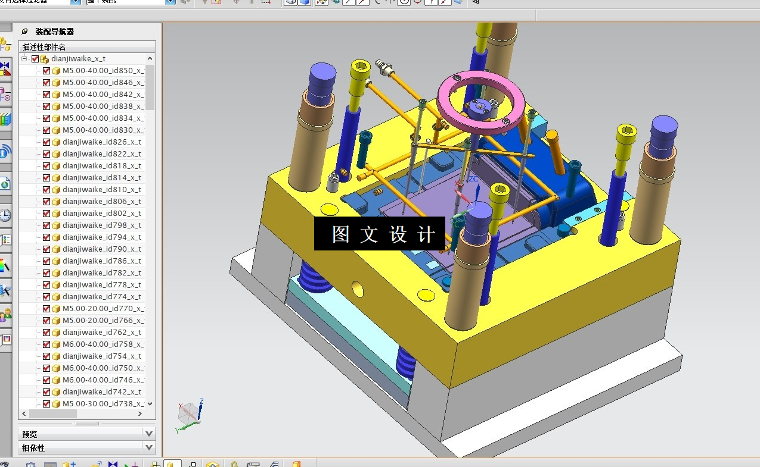The width and height of the screenshot is (760, 467).
Task: Open the color palette sidebar icon
Action: (5, 265)
